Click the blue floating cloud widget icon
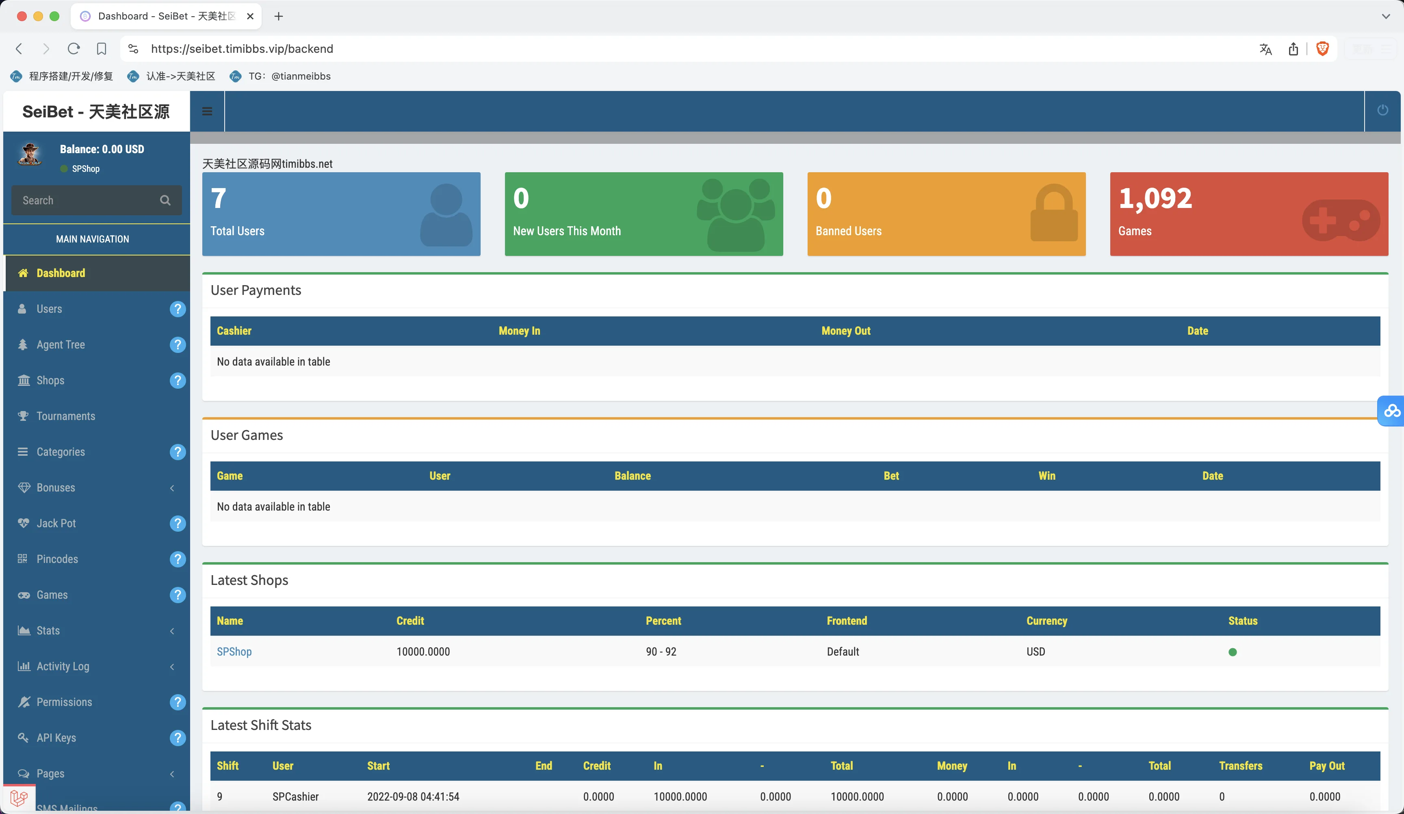Screen dimensions: 1404x814 pyautogui.click(x=1392, y=411)
